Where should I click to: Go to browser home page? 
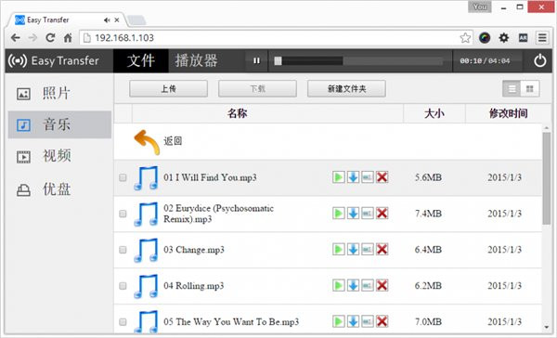tap(68, 38)
